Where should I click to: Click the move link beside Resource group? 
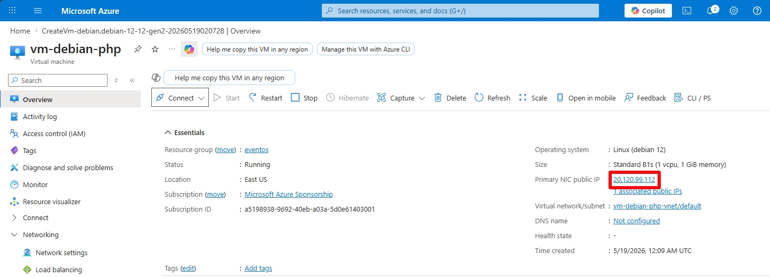tap(225, 150)
